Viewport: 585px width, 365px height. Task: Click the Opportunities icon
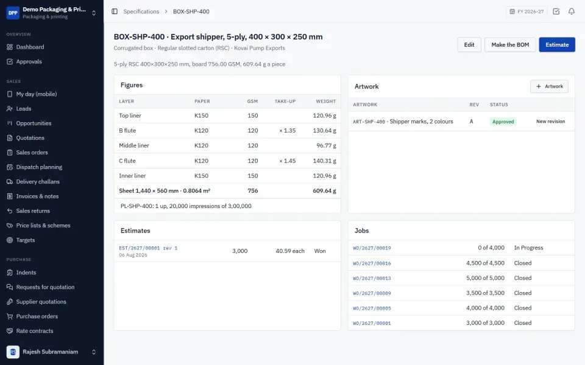coord(10,123)
